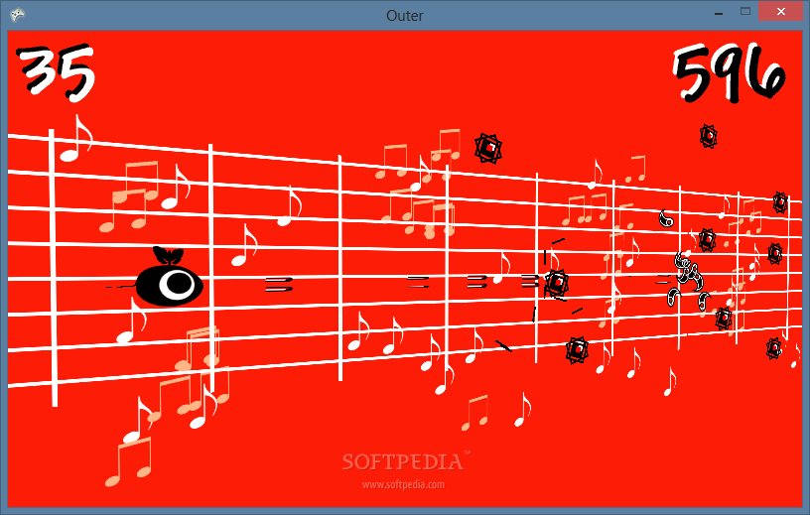Click the spiky enemy below the staff lines
This screenshot has width=810, height=515.
pos(577,350)
